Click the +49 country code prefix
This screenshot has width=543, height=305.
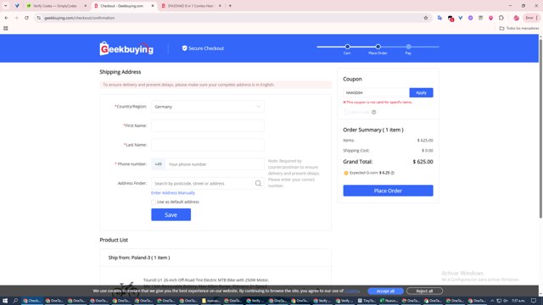(159, 164)
